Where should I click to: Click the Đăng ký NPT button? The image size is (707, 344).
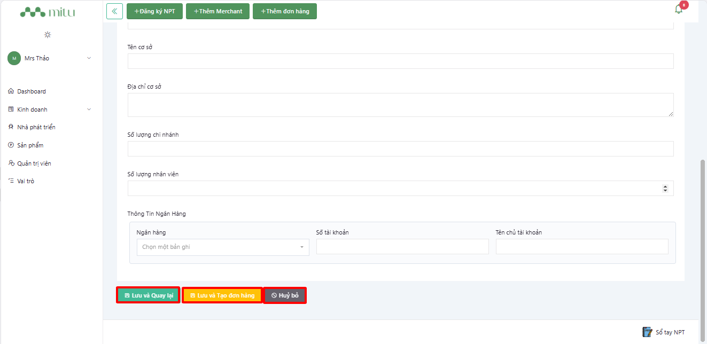click(x=154, y=11)
